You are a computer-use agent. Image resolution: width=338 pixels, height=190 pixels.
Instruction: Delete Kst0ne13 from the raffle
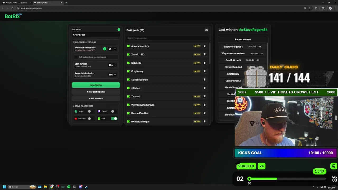pyautogui.click(x=204, y=63)
